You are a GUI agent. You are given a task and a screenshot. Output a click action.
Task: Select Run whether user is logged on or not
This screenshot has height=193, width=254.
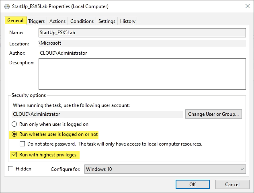point(15,134)
